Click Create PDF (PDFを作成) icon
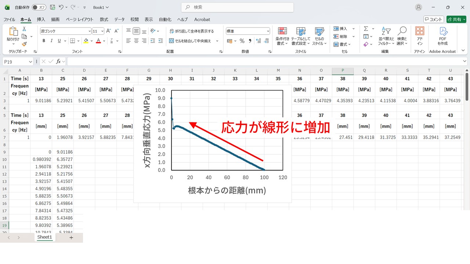The image size is (470, 264). click(442, 36)
